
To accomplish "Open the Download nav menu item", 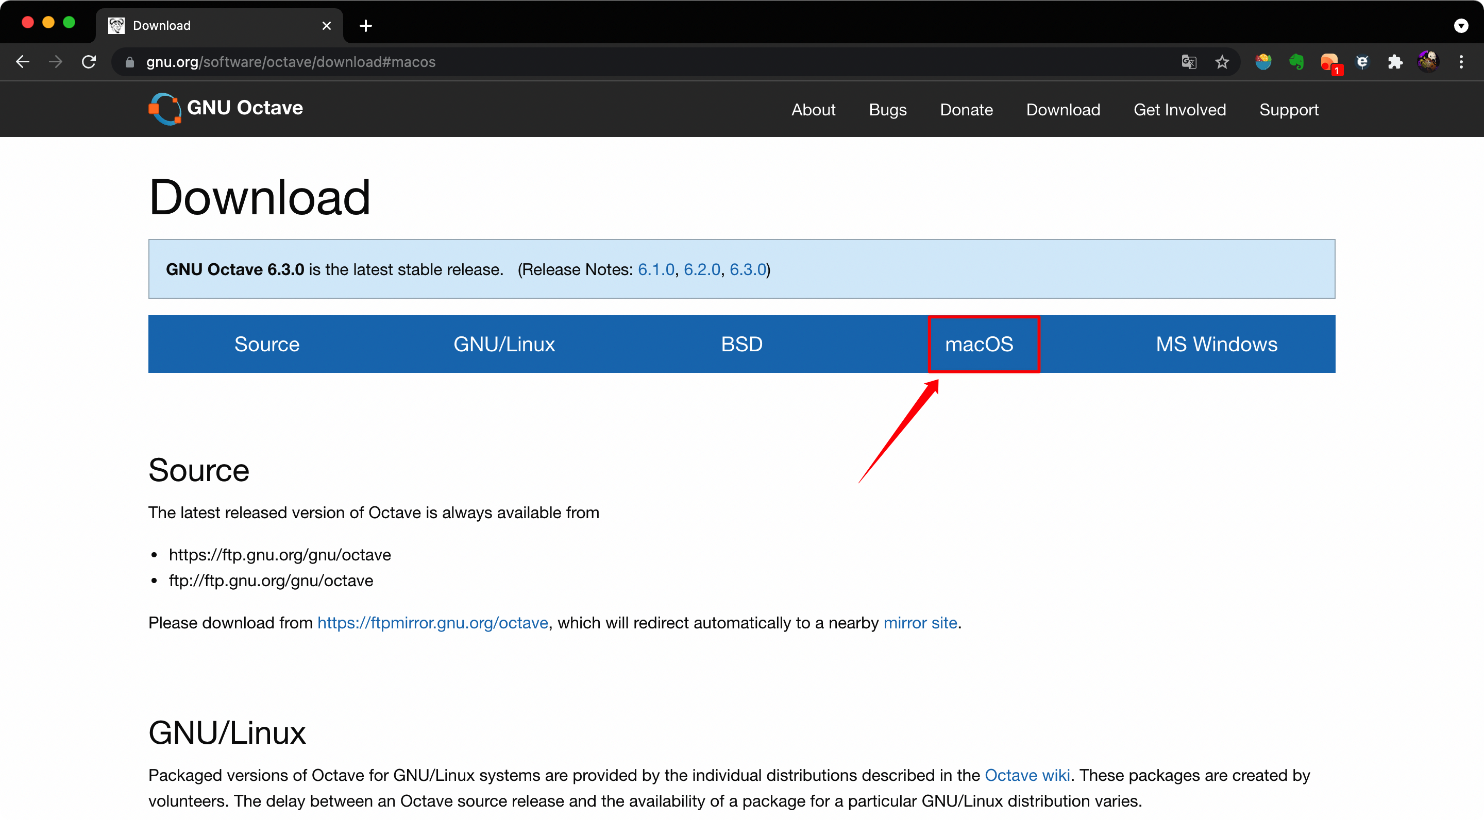I will point(1063,109).
